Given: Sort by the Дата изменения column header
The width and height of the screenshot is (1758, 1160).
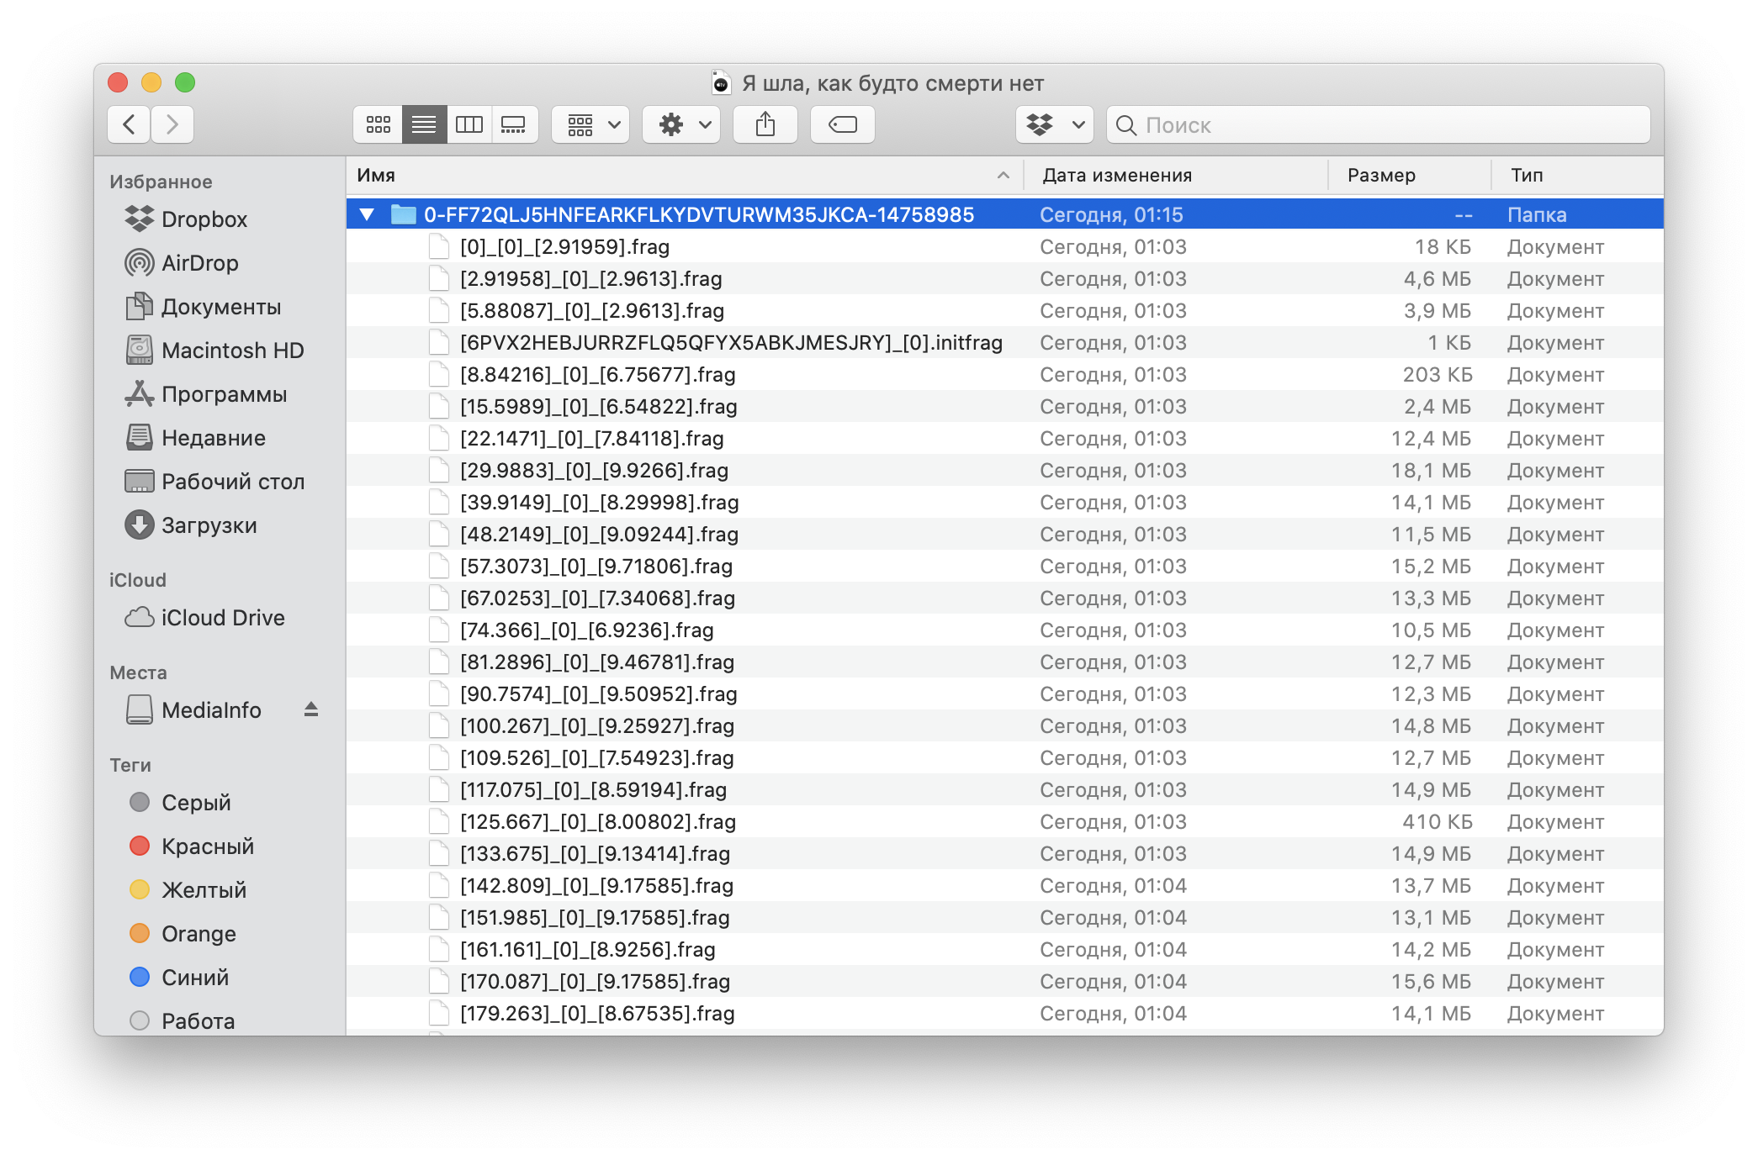Looking at the screenshot, I should click(1117, 175).
